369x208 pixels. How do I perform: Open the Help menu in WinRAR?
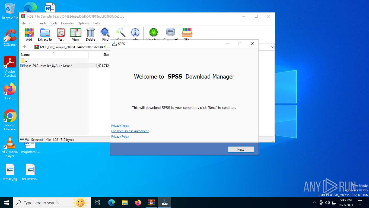tap(96, 23)
